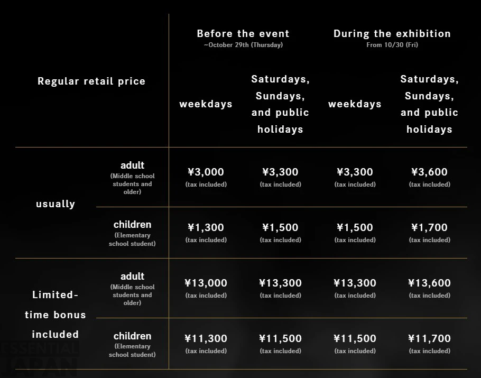
Task: Click the 'adult' label in usually section
Action: [132, 165]
